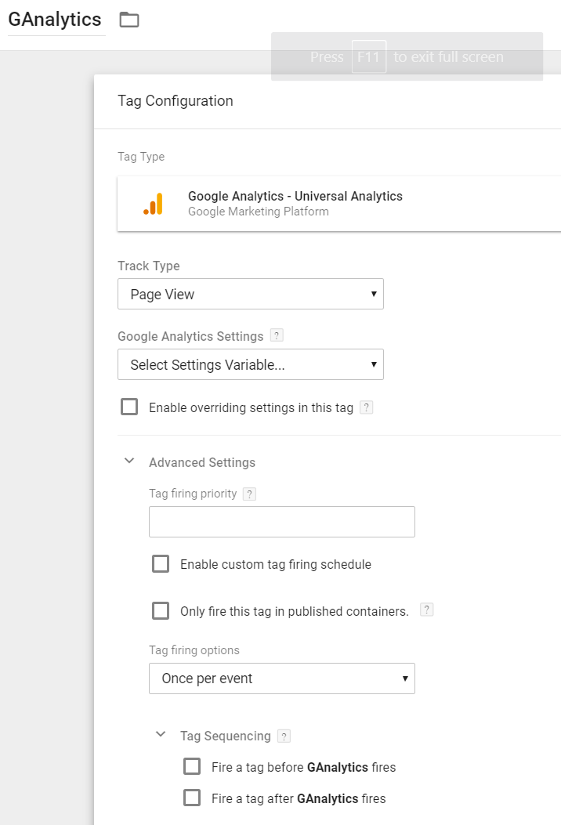561x825 pixels.
Task: Click help icon next to Google Analytics Settings
Action: point(277,335)
